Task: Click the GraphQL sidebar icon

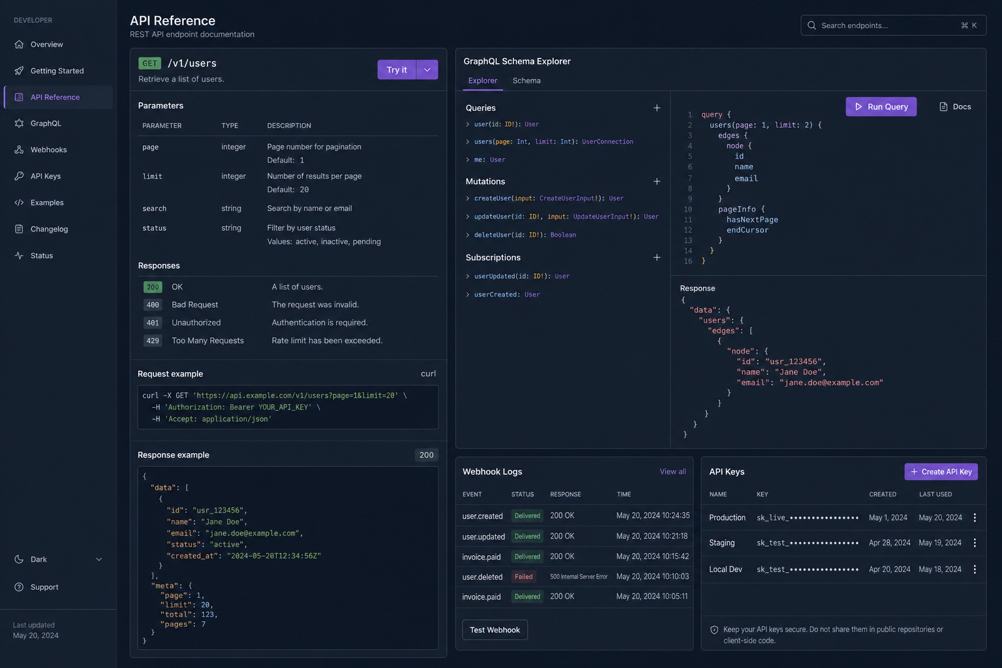Action: (19, 123)
